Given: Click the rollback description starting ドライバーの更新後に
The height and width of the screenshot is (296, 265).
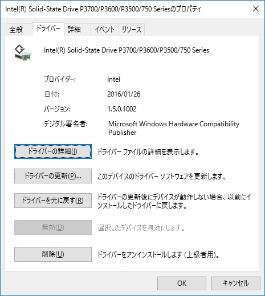Looking at the screenshot, I should [x=174, y=201].
